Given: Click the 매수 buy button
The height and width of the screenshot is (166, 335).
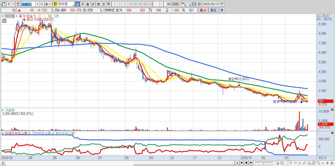Looking at the screenshot, I should [x=203, y=10].
